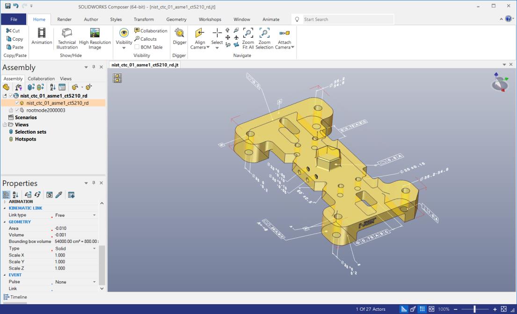Open the Timeline panel button
The height and width of the screenshot is (314, 517).
pos(15,297)
